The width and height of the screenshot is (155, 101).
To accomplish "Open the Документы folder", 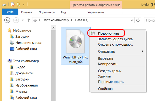I will [x=24, y=73].
